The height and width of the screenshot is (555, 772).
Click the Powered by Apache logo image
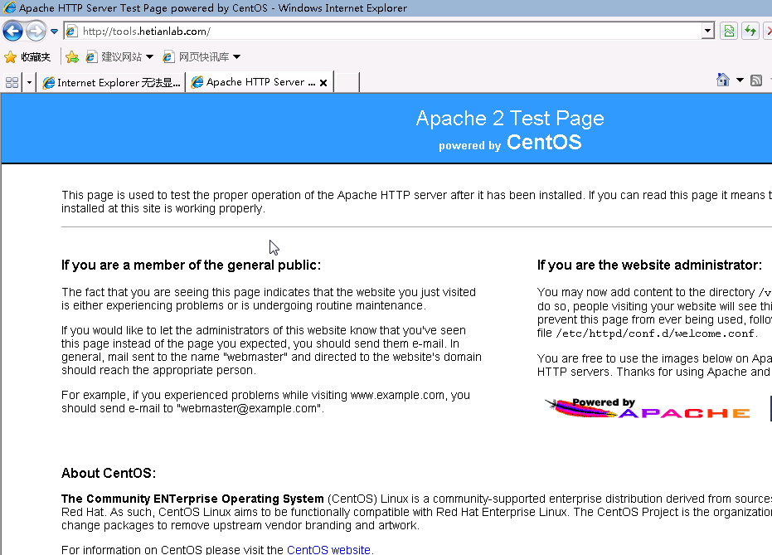click(648, 408)
